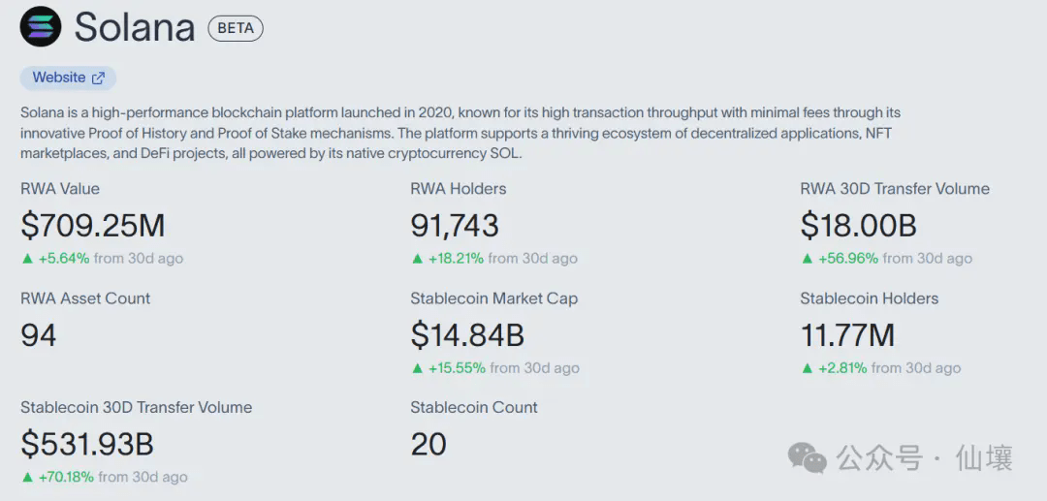The image size is (1047, 501).
Task: Click the Solana logo icon
Action: coord(41,26)
